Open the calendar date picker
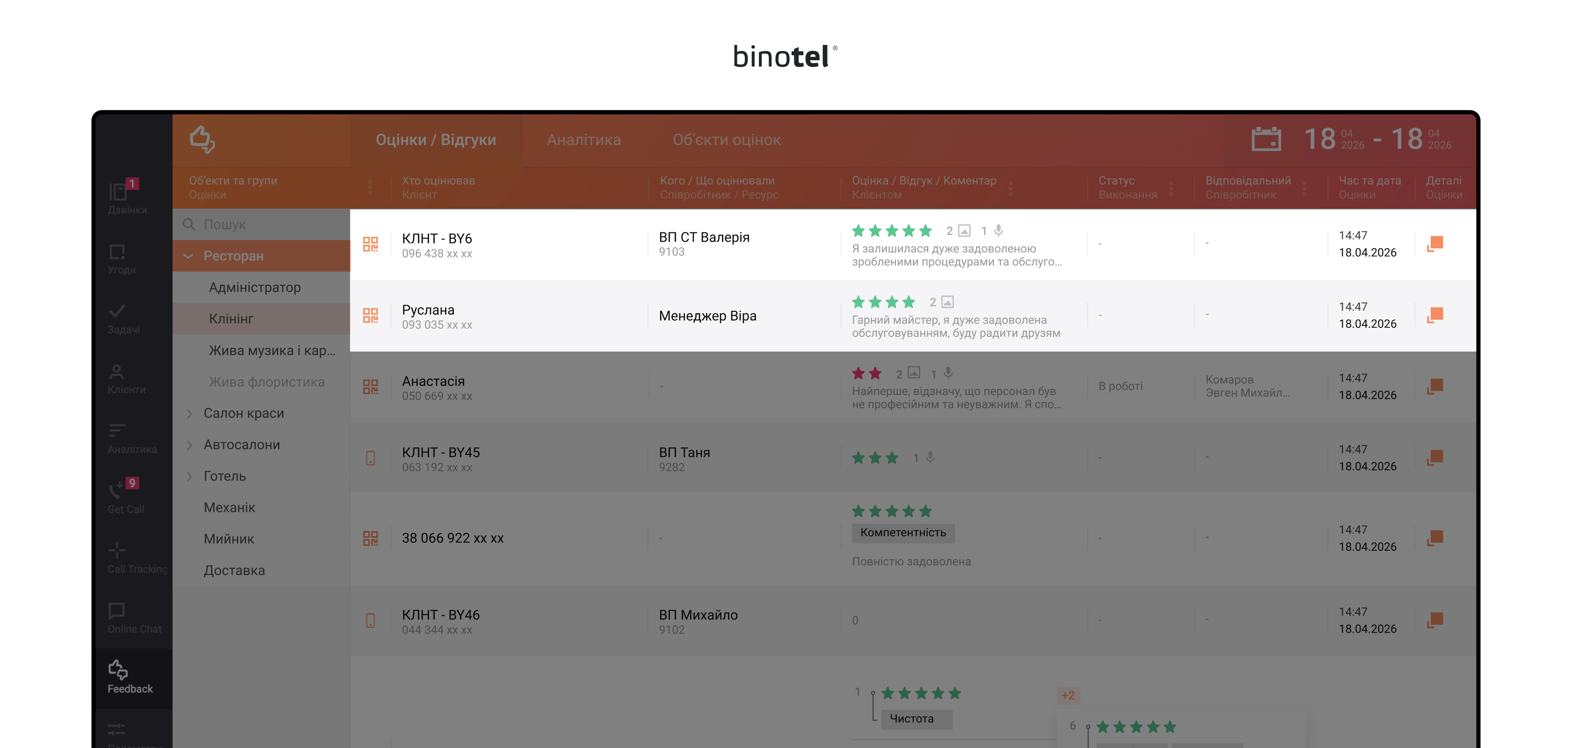 1267,139
